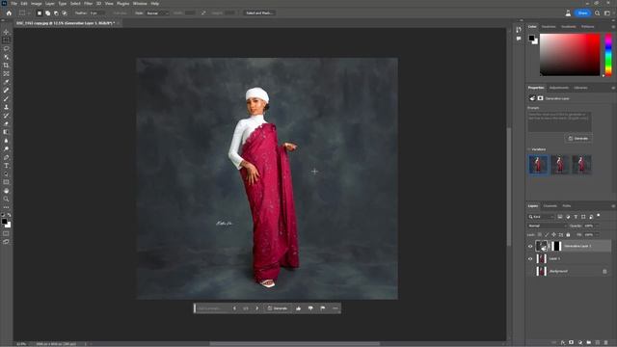The width and height of the screenshot is (617, 347).
Task: Select the Blur tool
Action: point(6,141)
